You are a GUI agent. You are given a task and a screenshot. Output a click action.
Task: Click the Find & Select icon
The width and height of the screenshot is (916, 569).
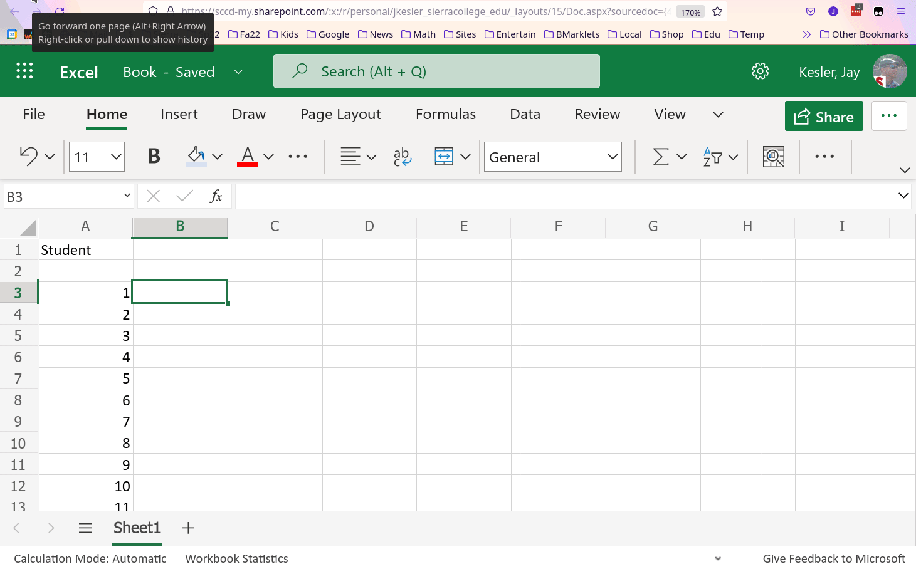[x=774, y=156]
